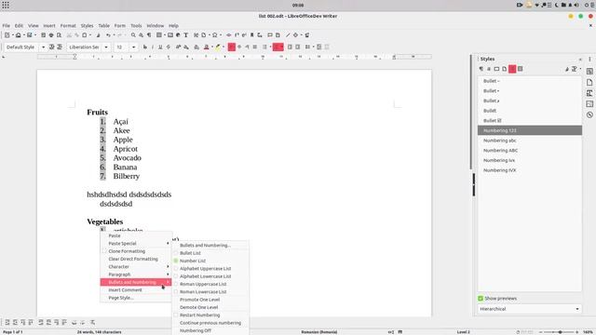This screenshot has height=335, width=596.
Task: Toggle Underline formatting icon
Action: tap(160, 47)
